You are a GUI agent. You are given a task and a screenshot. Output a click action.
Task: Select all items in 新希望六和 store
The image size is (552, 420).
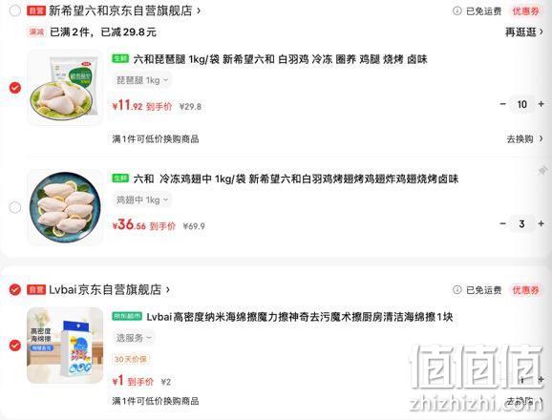pos(14,10)
